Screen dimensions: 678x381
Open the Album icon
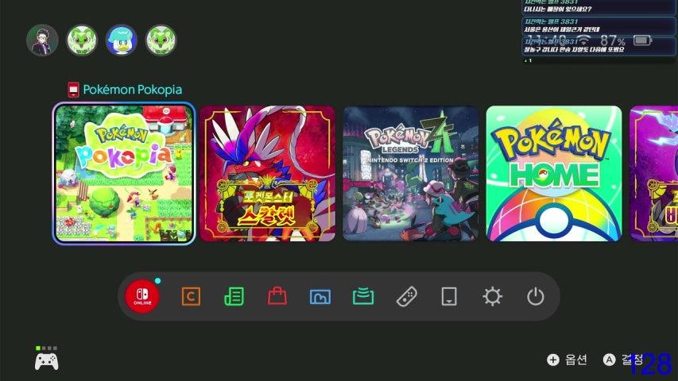coord(320,297)
